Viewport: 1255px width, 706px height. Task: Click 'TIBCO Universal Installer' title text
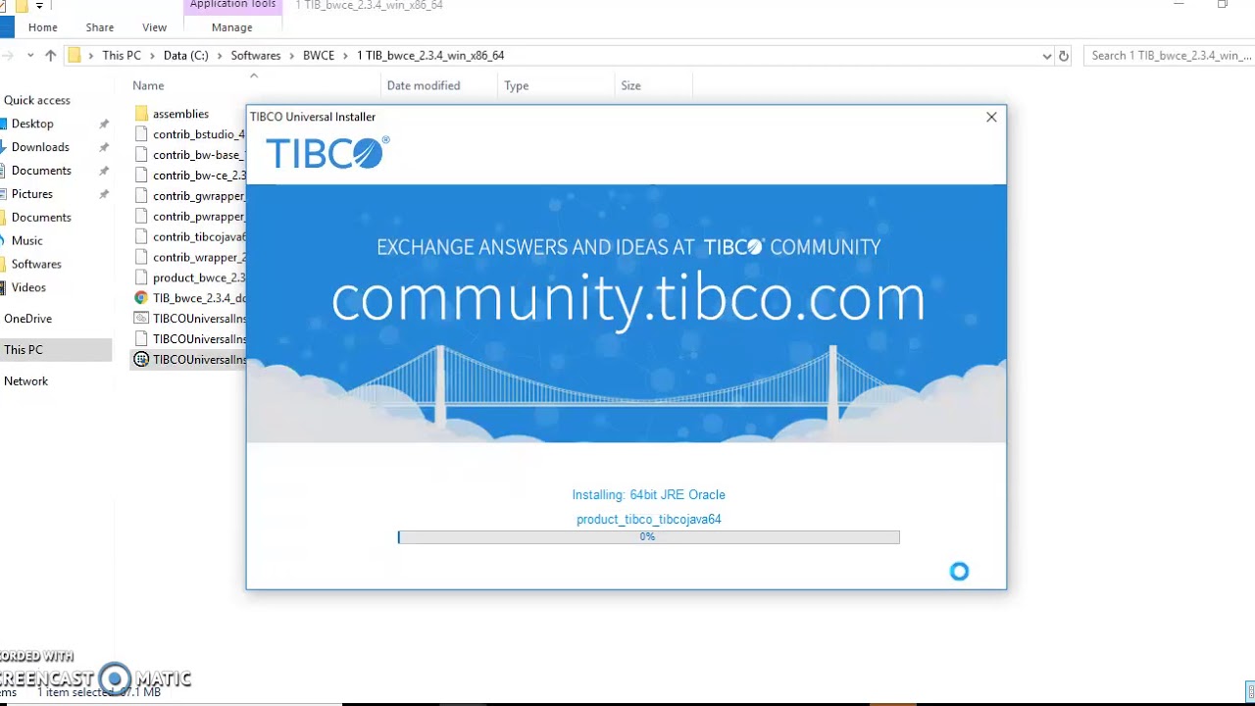[x=313, y=117]
